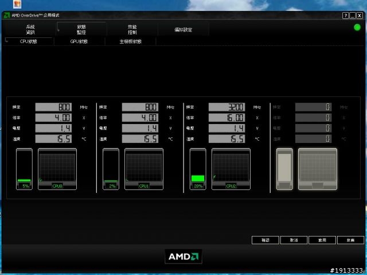Click the AMD OverDrive title bar logo
367x275 pixels.
point(7,16)
